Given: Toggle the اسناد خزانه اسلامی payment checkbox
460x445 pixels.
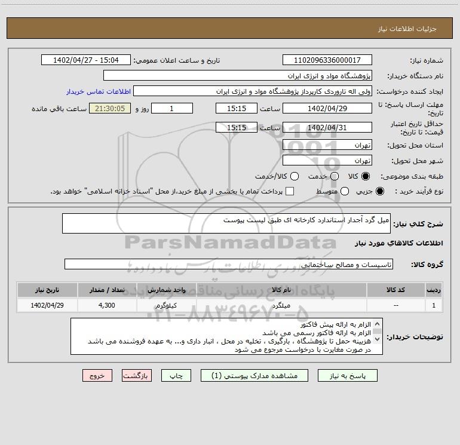Looking at the screenshot, I should tap(290, 191).
